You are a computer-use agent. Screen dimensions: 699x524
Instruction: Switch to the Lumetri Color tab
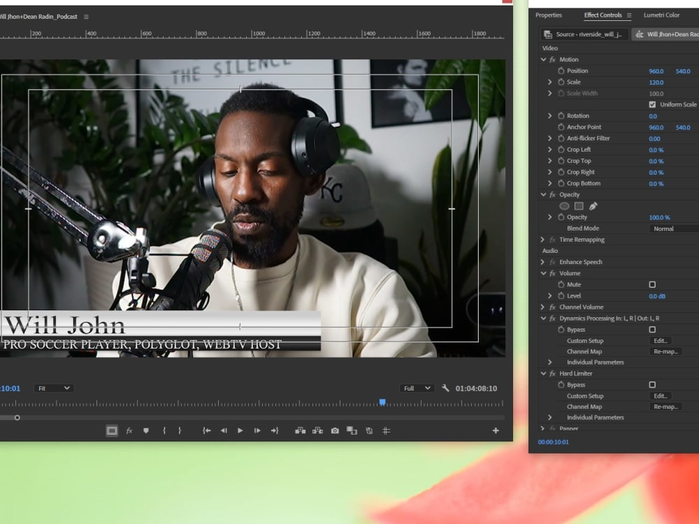tap(661, 15)
